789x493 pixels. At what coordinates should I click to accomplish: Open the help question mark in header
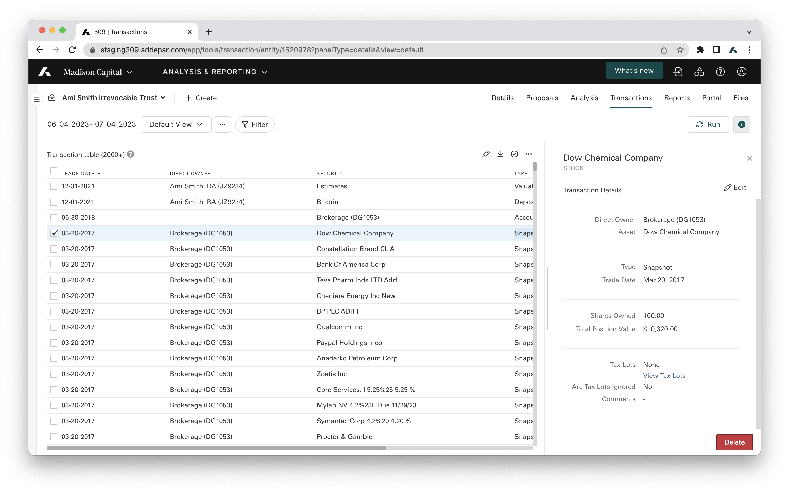coord(720,71)
